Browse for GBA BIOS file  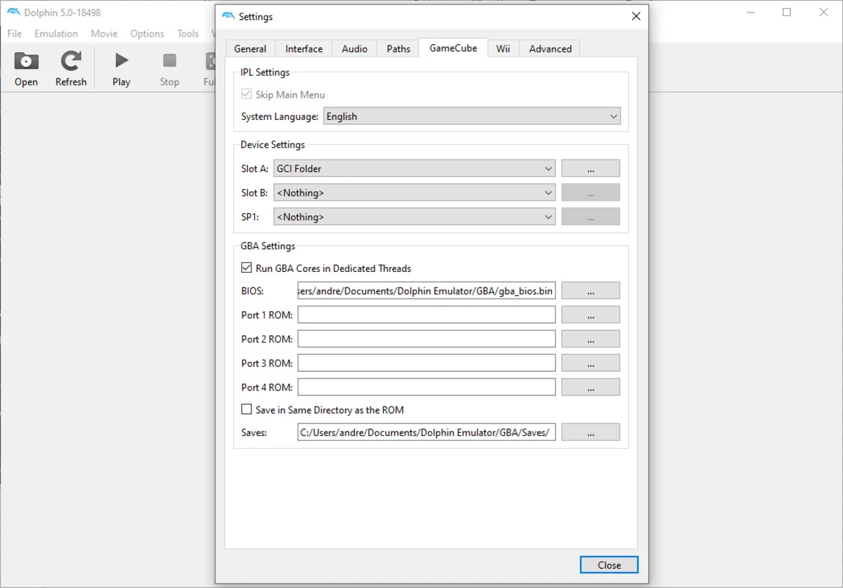590,291
